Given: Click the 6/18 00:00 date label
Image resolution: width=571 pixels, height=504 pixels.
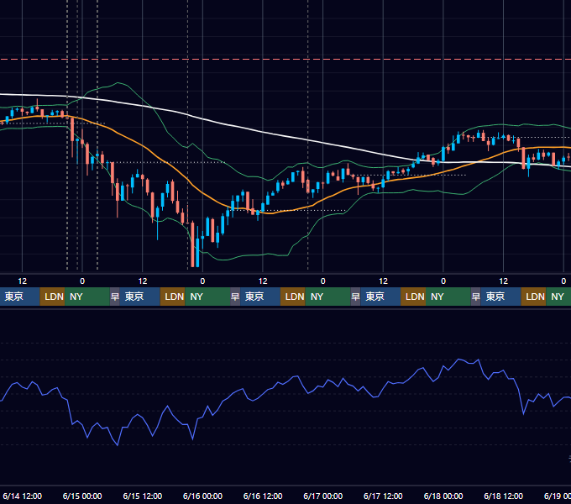Looking at the screenshot, I should 443,496.
